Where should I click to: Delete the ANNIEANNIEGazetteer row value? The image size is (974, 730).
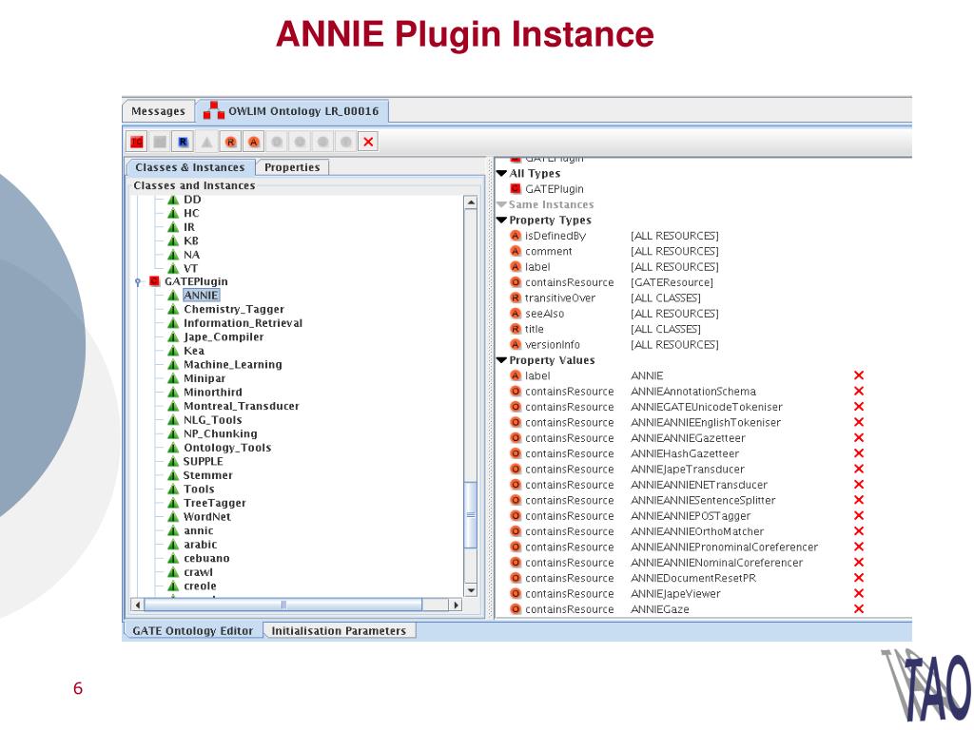point(859,437)
